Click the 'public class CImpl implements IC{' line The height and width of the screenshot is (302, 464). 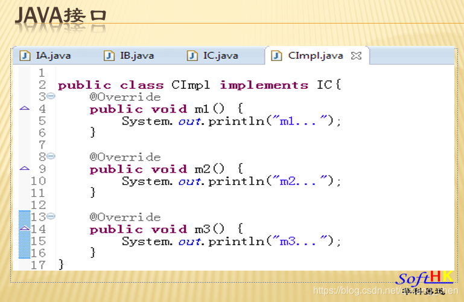coord(200,85)
